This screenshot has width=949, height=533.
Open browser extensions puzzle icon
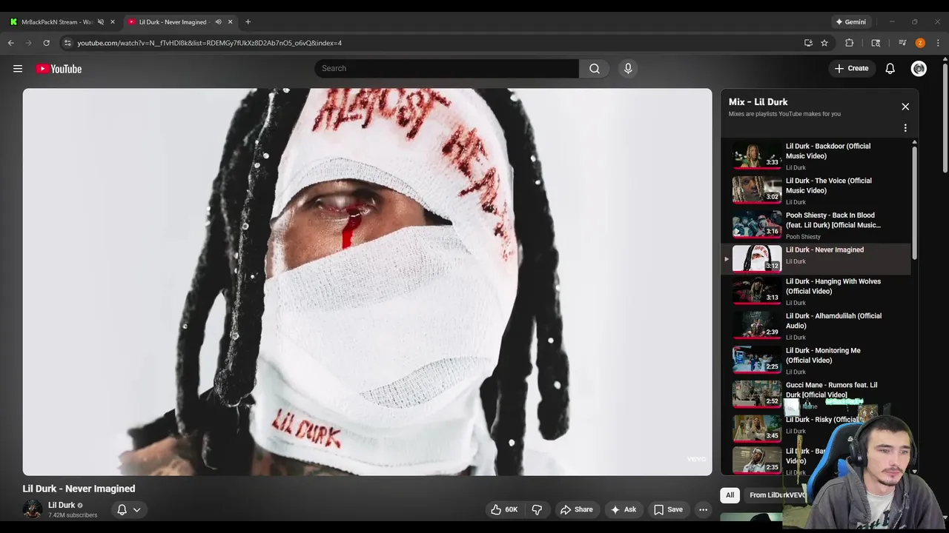point(850,43)
